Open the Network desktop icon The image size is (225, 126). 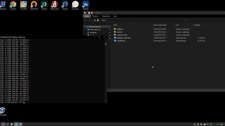point(3,5)
